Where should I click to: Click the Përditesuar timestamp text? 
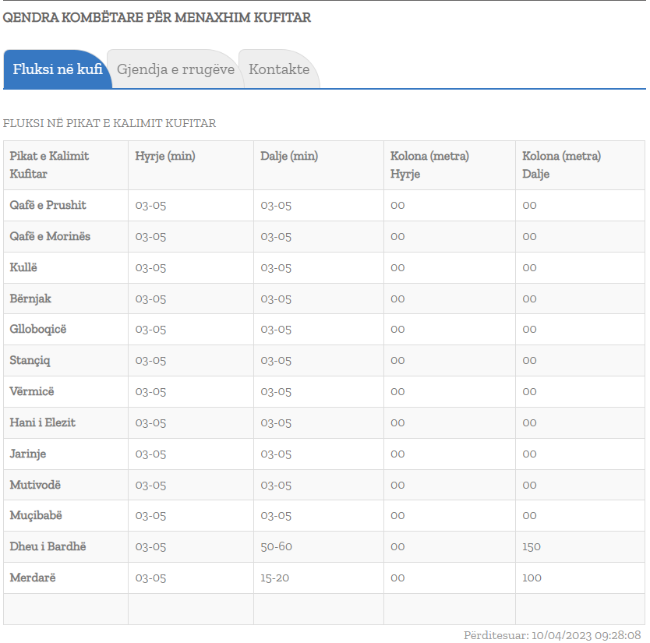(552, 635)
